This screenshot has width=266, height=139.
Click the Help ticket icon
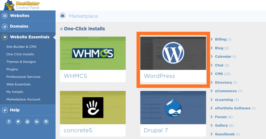[x=5, y=110]
